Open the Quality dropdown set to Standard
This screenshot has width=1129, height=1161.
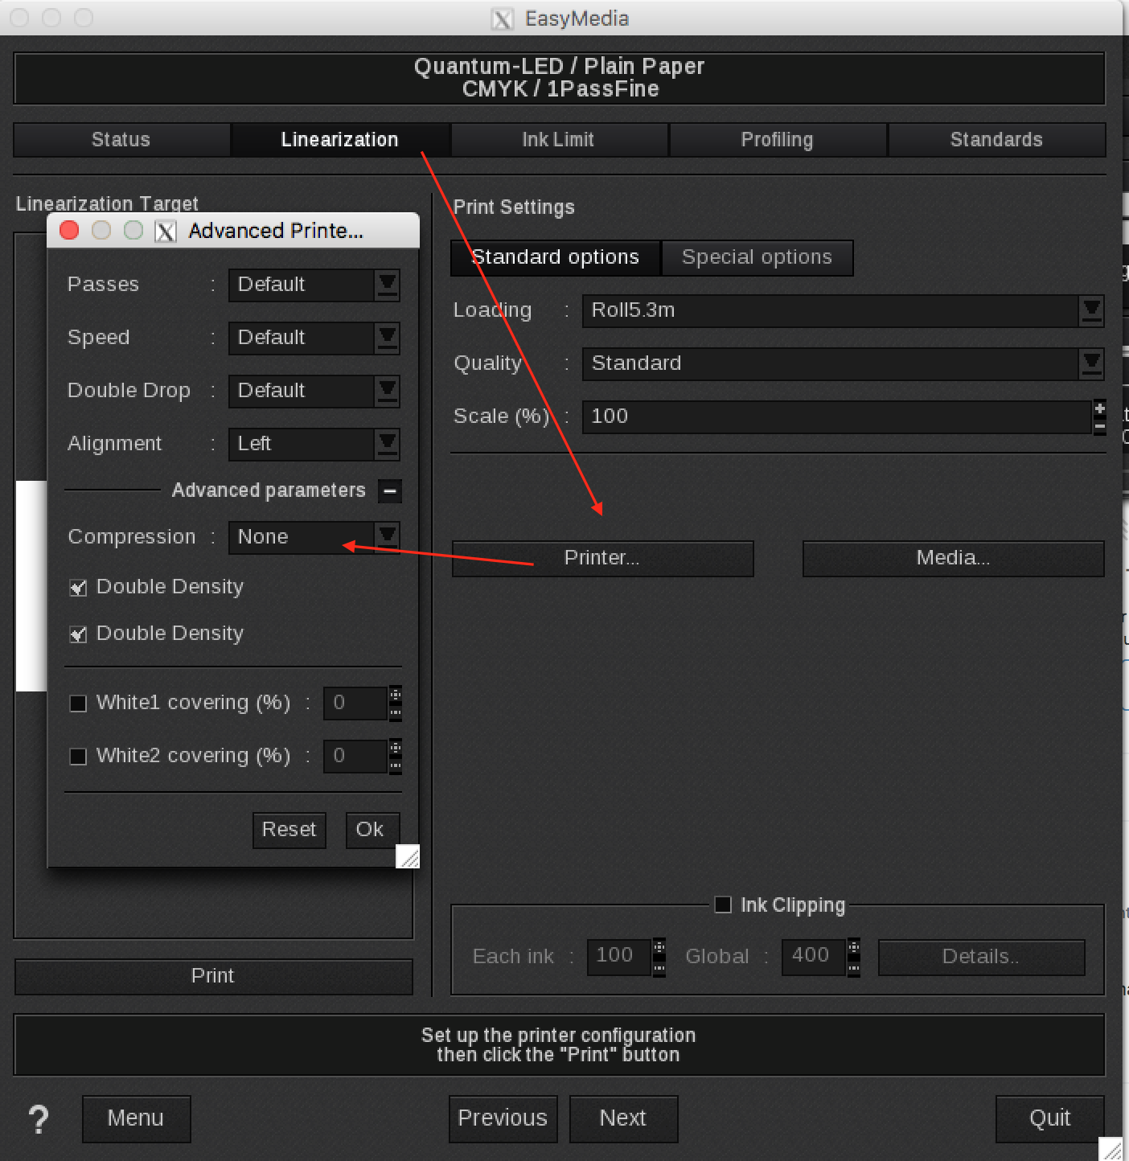[1091, 364]
